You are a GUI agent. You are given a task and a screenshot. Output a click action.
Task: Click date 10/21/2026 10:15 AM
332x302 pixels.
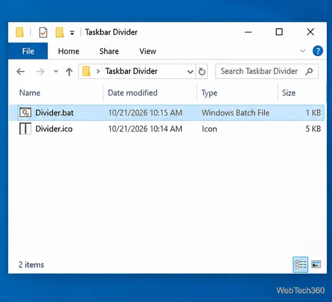(145, 113)
